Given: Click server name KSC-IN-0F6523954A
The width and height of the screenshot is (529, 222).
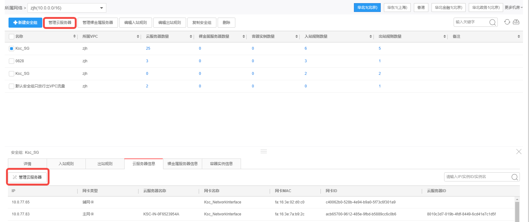Looking at the screenshot, I should coord(161,214).
